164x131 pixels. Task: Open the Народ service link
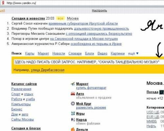tap(81, 120)
